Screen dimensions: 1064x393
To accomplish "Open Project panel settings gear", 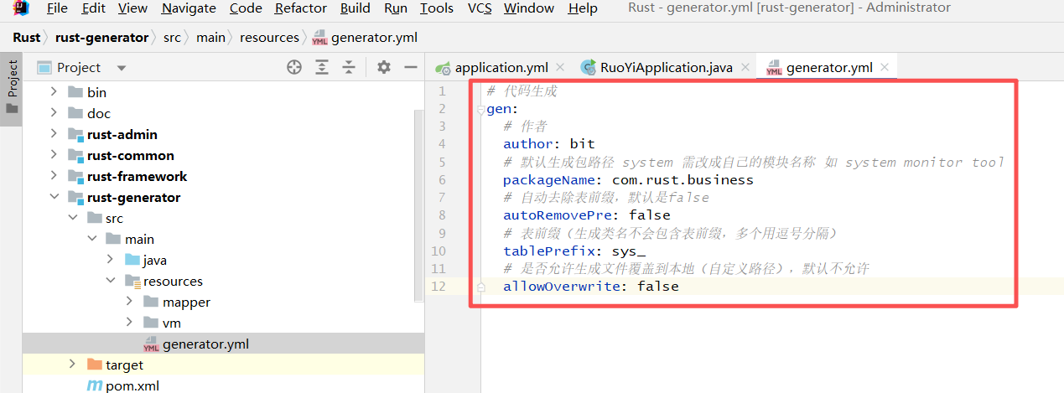I will coord(383,68).
